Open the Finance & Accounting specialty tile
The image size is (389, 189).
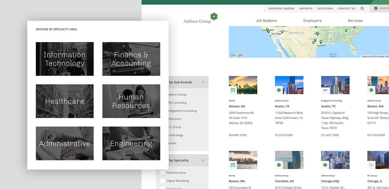point(131,59)
